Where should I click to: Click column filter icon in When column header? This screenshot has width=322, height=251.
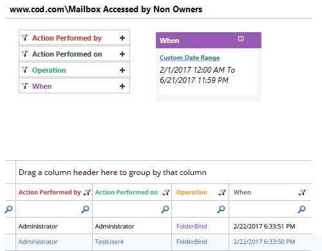point(302,192)
